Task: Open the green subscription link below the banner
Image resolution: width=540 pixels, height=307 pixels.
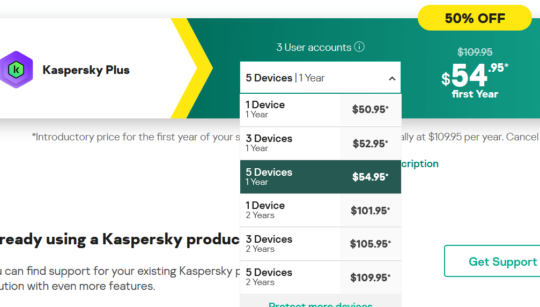Action: click(x=420, y=164)
